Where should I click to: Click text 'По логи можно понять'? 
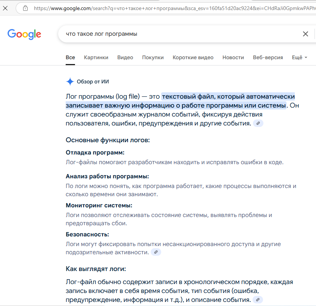pos(98,186)
